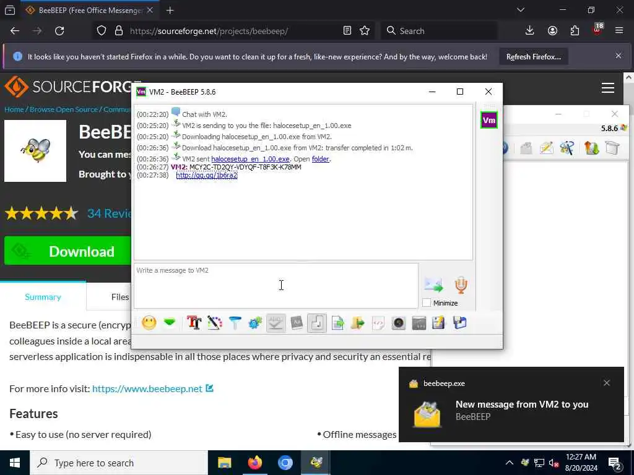Click the round dark camera/speaker icon

click(x=398, y=323)
